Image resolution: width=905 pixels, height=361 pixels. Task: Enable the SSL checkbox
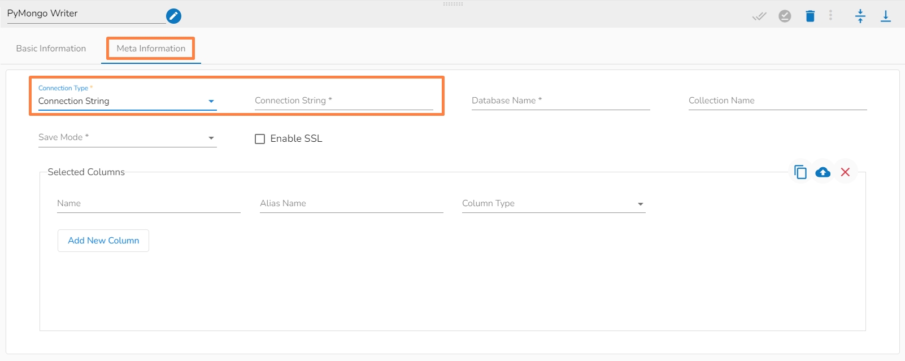click(x=260, y=139)
